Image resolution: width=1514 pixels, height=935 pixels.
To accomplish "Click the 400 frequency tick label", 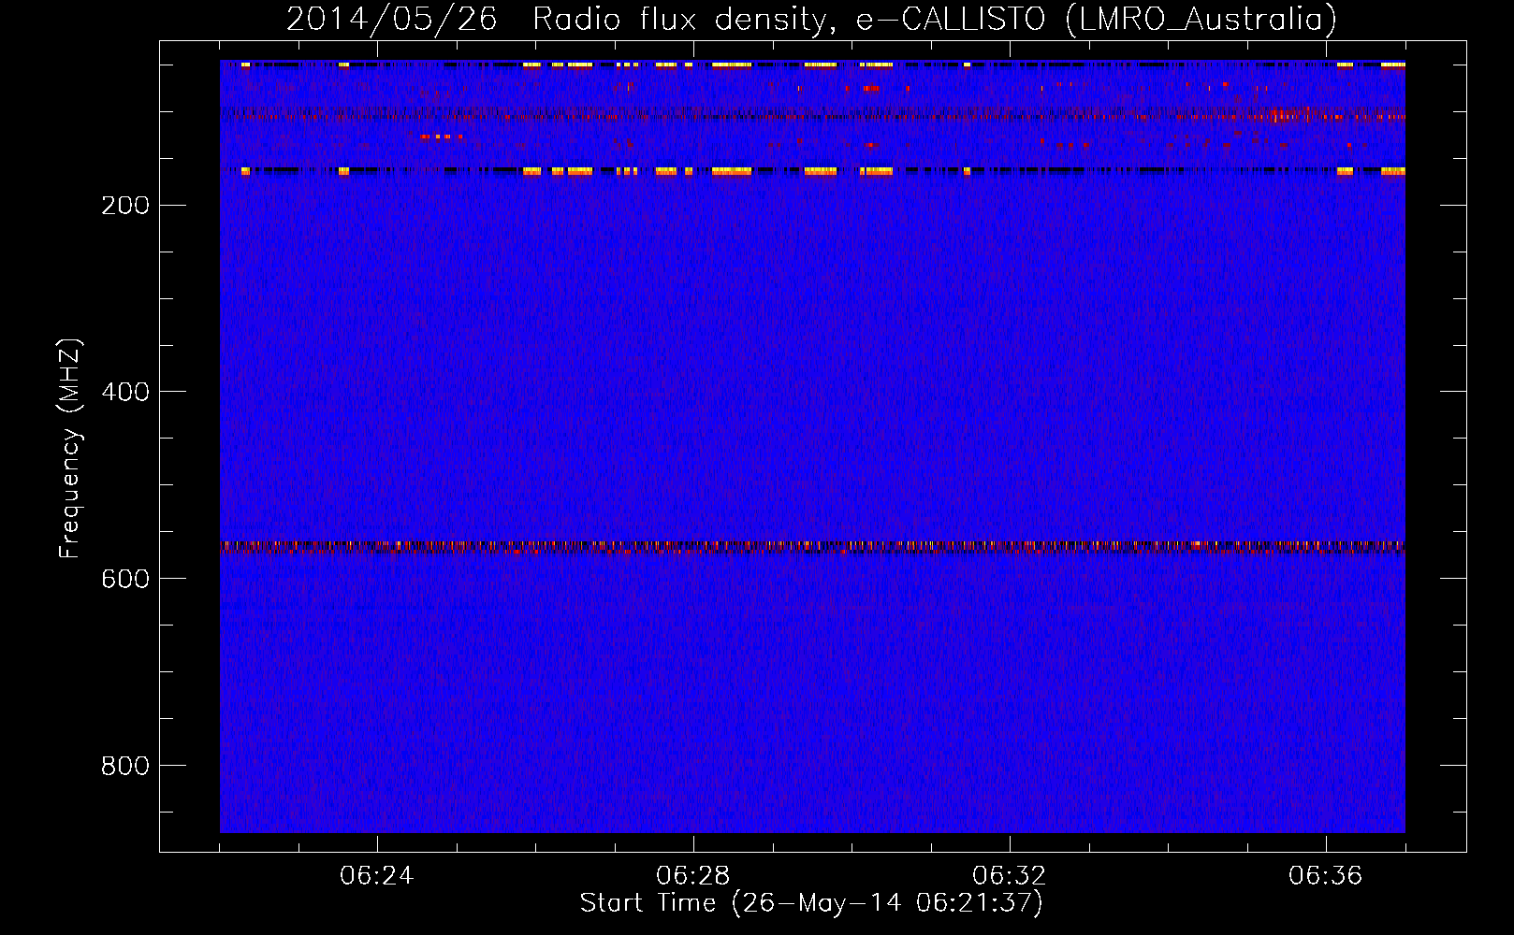I will [x=125, y=392].
